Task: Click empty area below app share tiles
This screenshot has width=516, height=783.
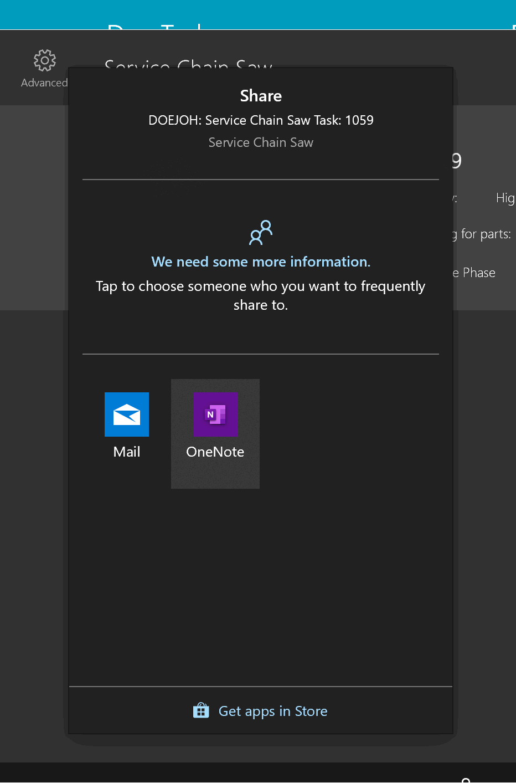Action: [x=261, y=582]
